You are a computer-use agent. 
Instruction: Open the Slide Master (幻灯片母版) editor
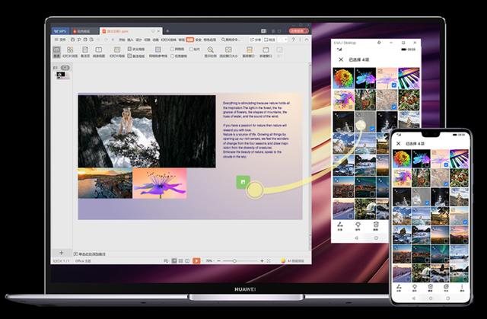point(117,52)
